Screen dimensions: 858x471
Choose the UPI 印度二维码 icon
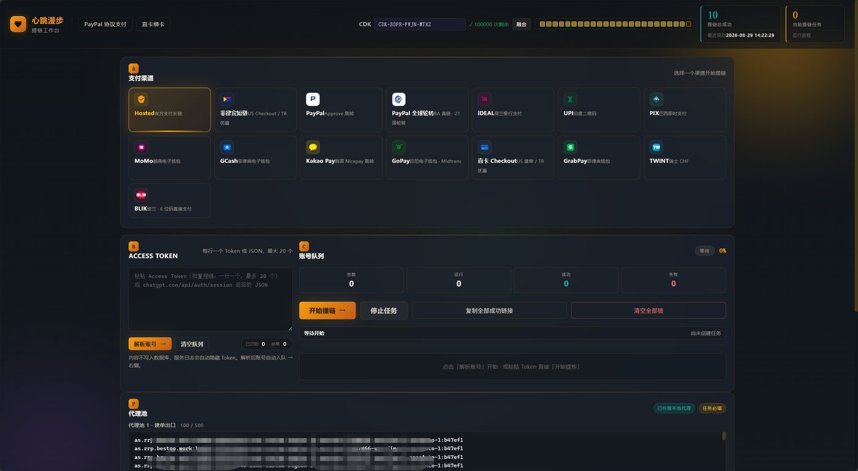[x=571, y=99]
